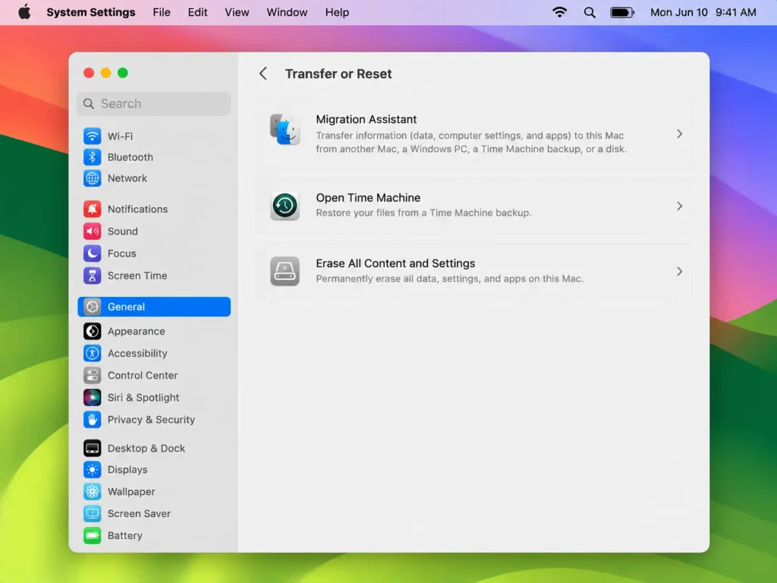
Task: Click the Time Machine clock icon
Action: [285, 206]
